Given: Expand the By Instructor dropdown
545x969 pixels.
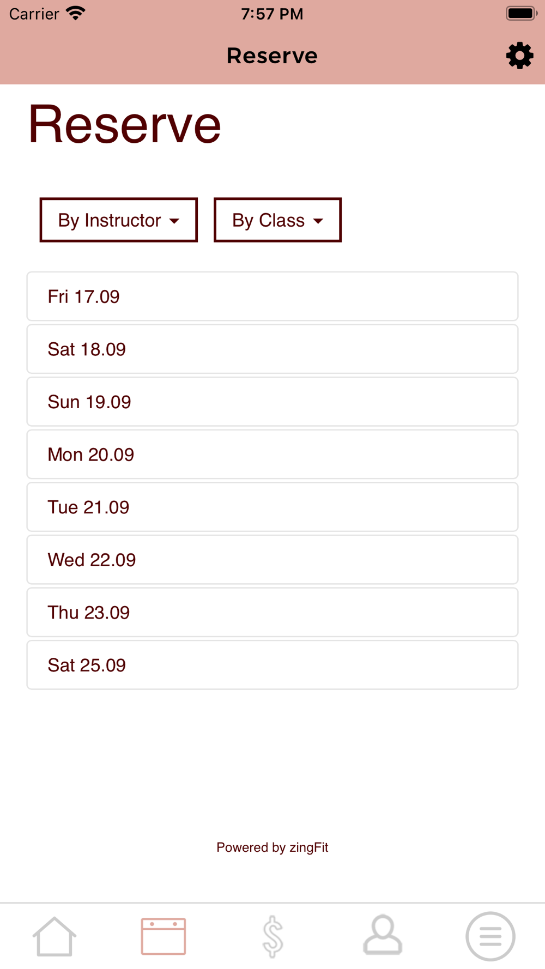Looking at the screenshot, I should (118, 220).
